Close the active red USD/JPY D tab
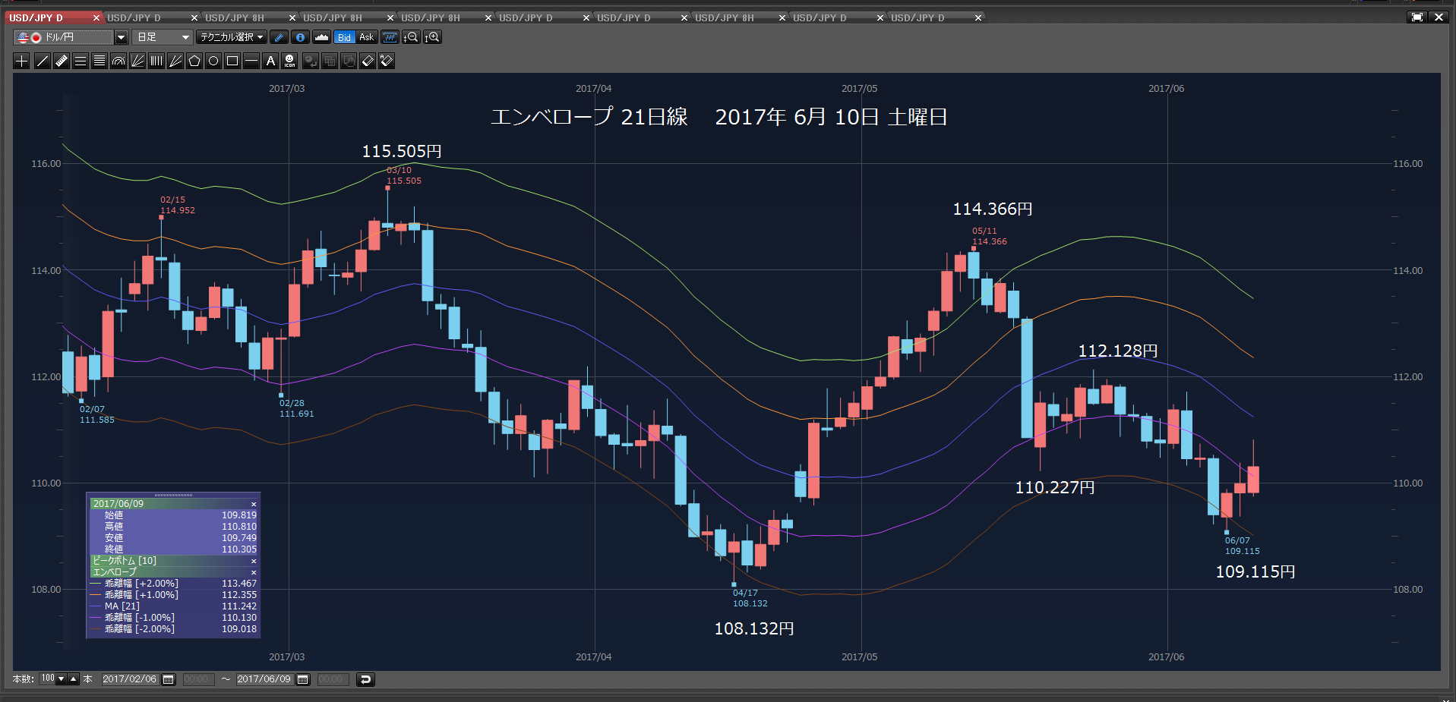 96,17
